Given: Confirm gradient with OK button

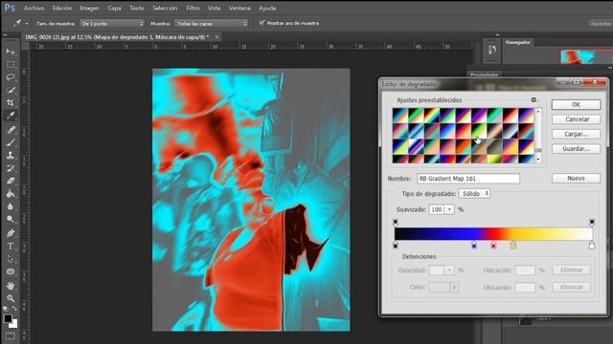Looking at the screenshot, I should 576,104.
